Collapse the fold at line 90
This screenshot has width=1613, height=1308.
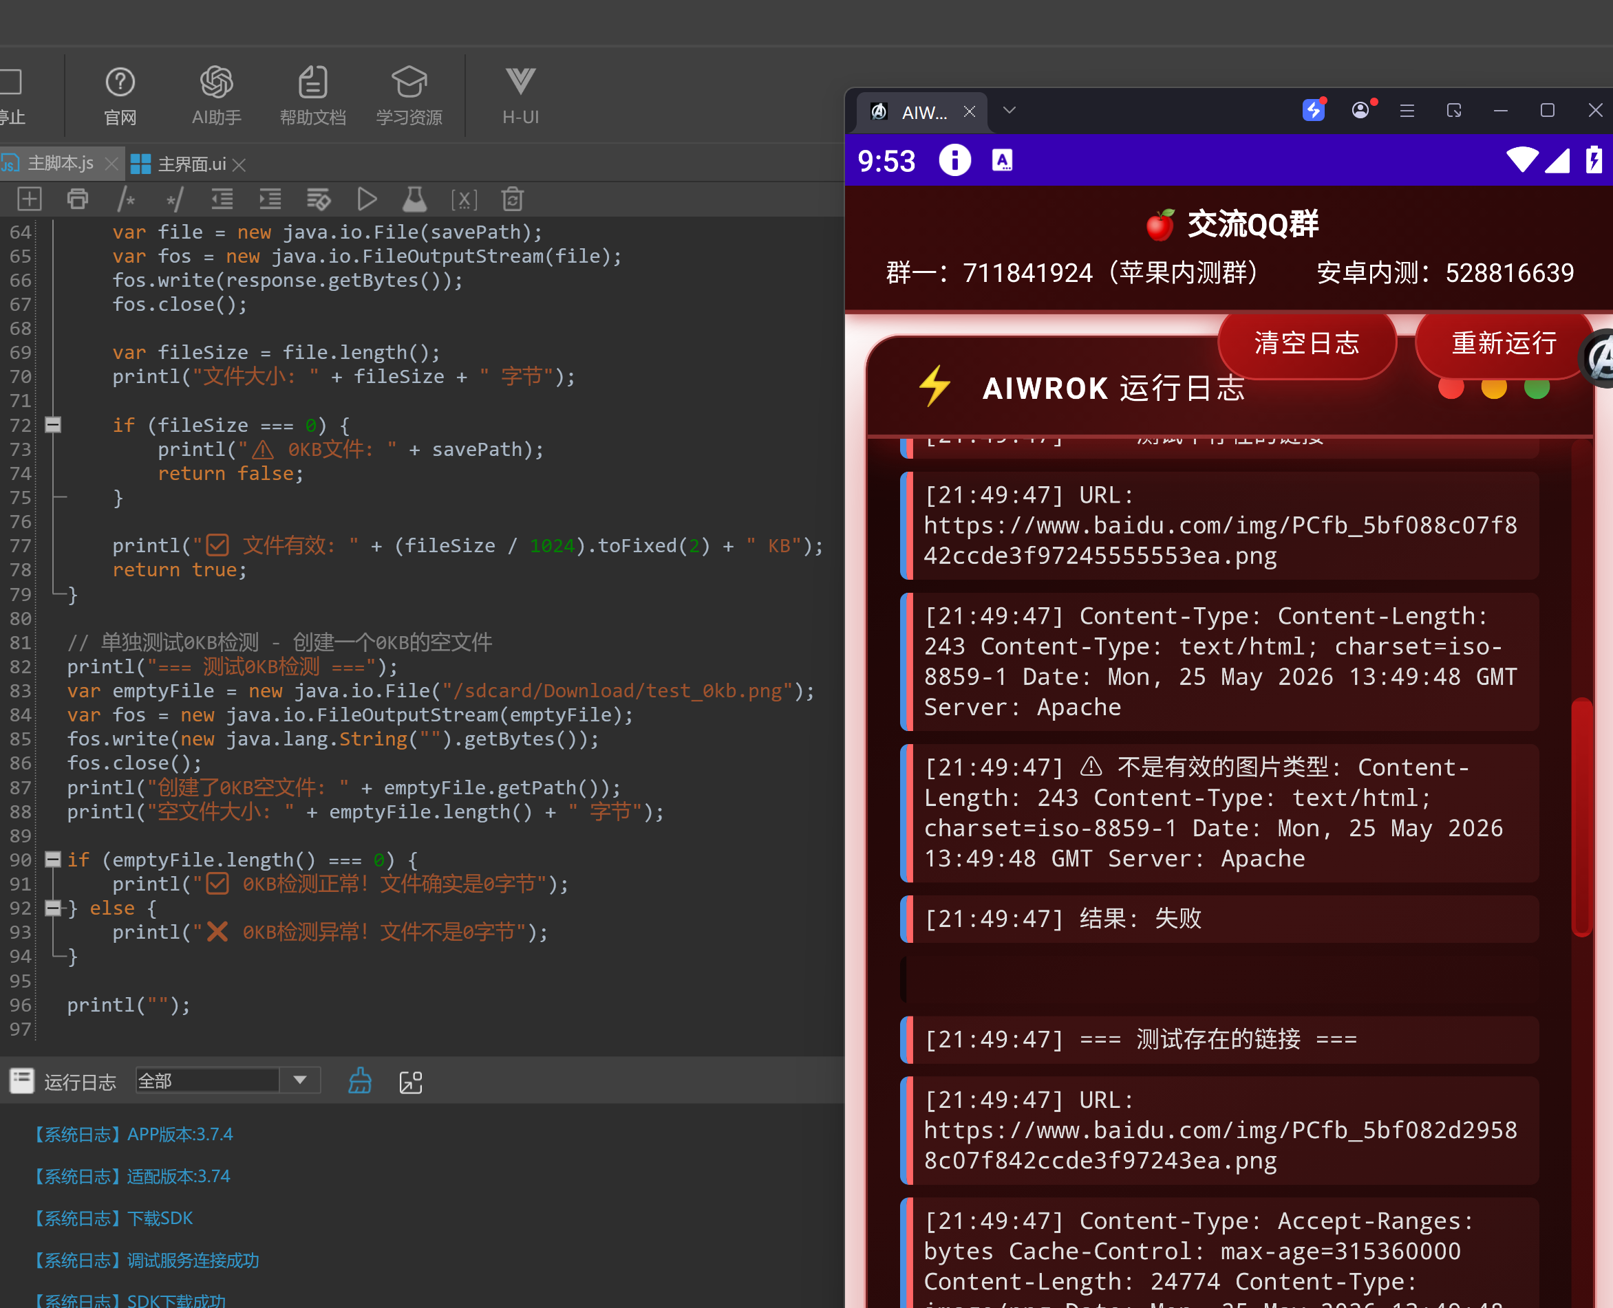point(53,860)
